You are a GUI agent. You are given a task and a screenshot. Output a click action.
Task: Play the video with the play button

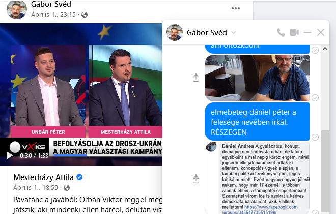pyautogui.click(x=10, y=155)
